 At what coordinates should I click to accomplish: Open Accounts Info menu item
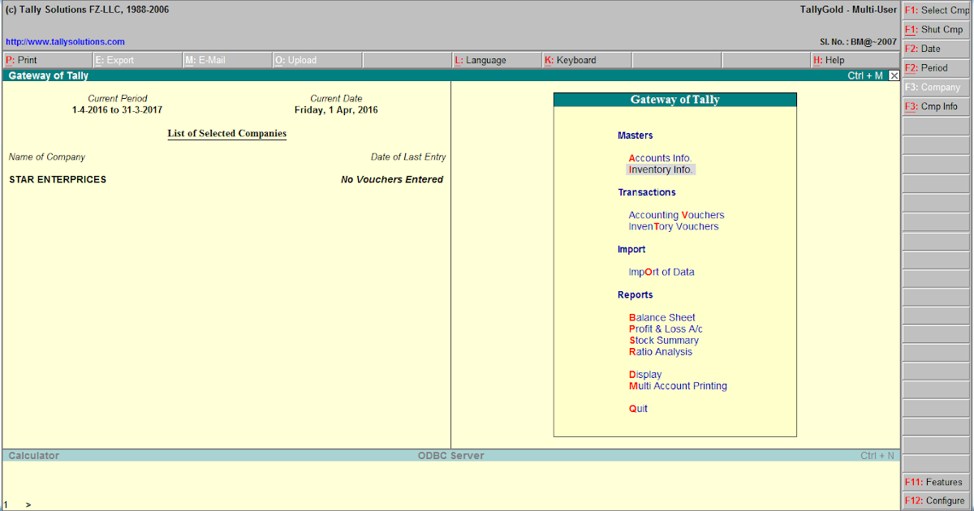point(660,158)
